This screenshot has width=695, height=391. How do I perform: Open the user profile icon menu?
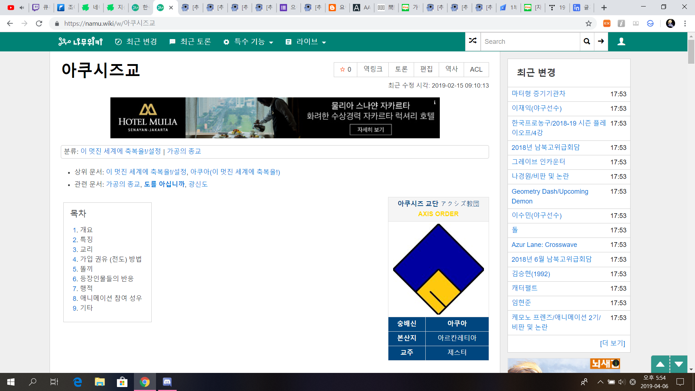[621, 41]
